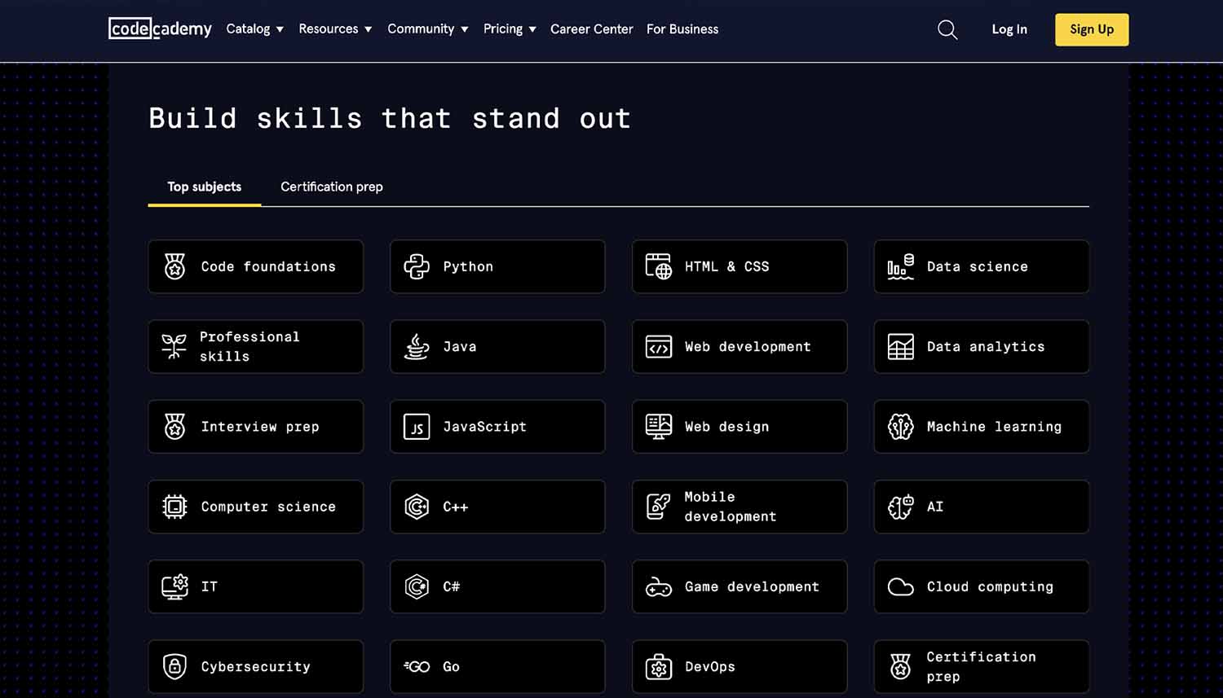Viewport: 1223px width, 698px height.
Task: Click the Cloud computing cloud icon
Action: point(900,586)
